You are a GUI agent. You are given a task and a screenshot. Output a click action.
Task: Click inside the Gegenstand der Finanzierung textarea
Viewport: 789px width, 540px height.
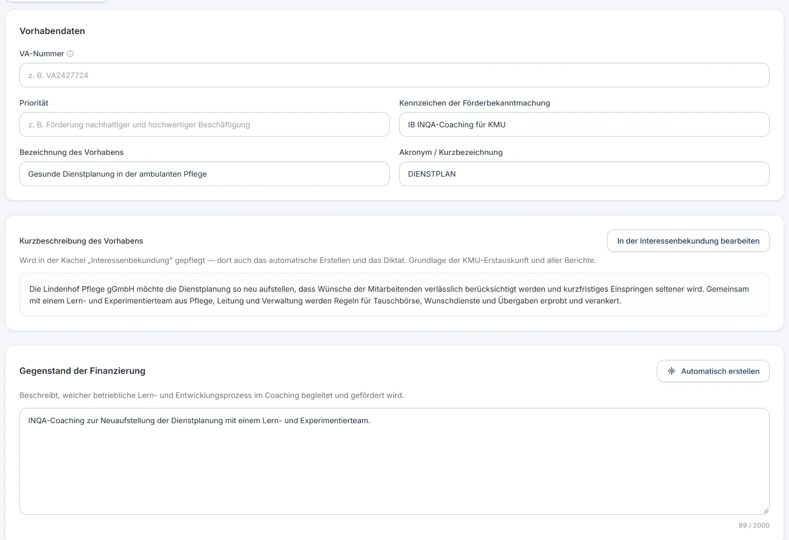point(394,461)
